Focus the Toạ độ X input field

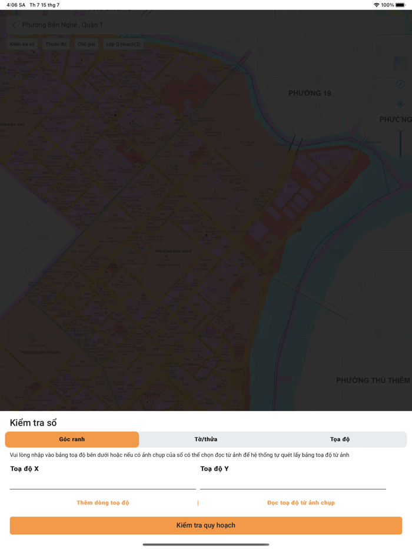coord(103,483)
